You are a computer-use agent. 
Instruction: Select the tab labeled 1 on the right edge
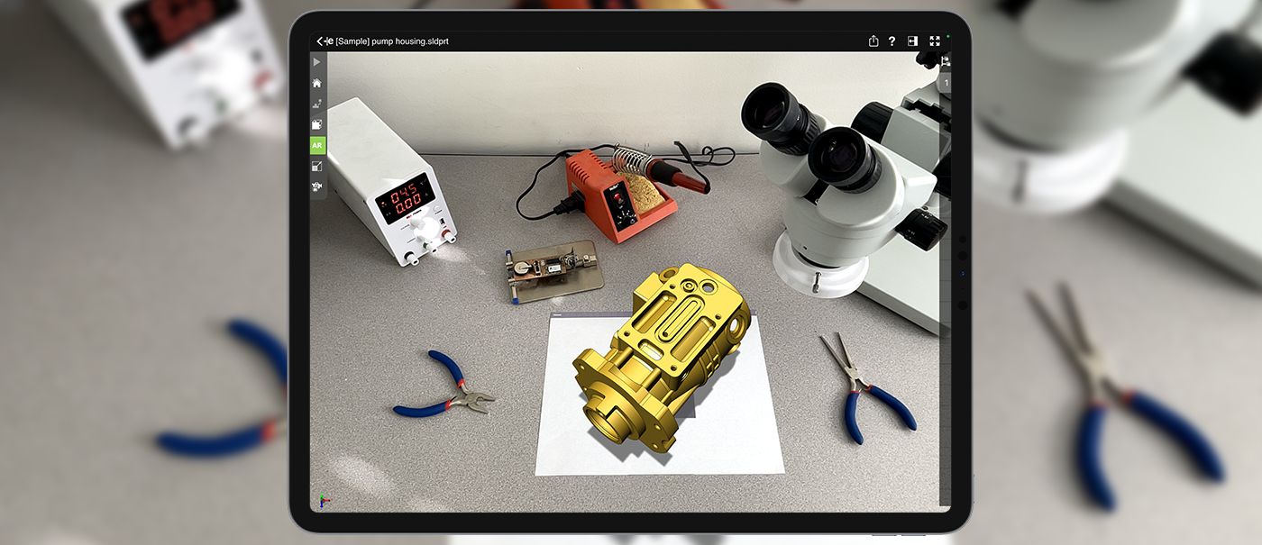click(x=946, y=83)
